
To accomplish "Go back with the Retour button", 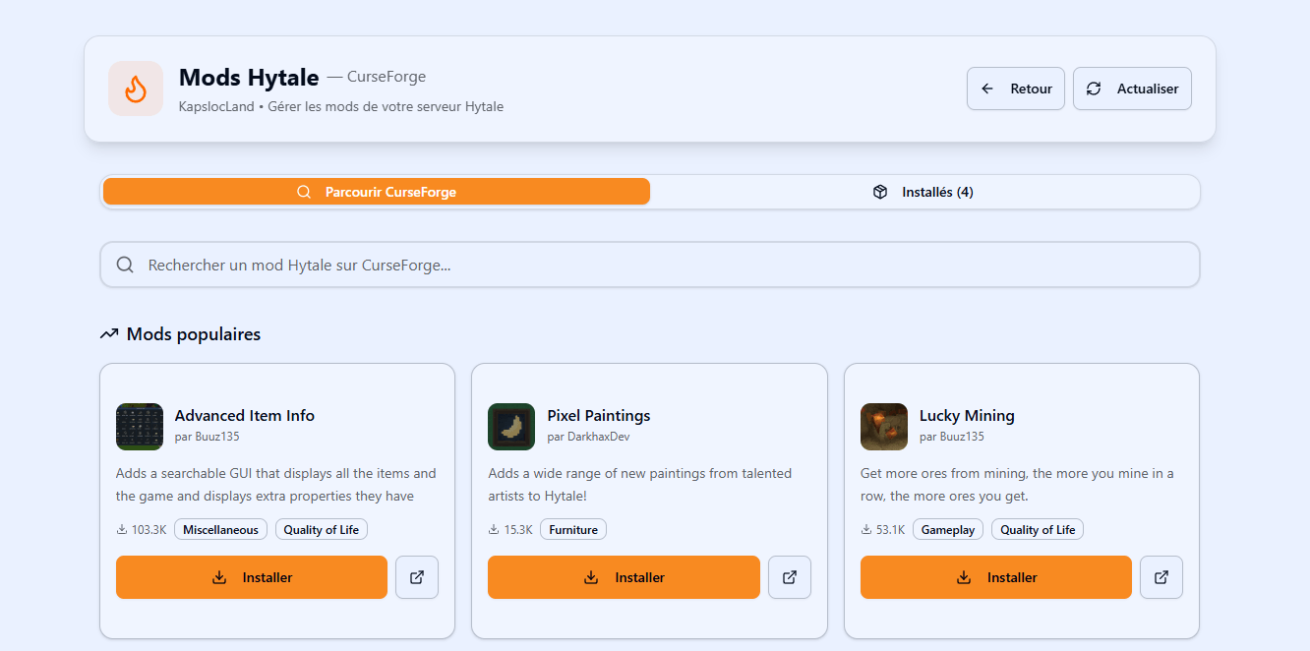I will coord(1016,89).
